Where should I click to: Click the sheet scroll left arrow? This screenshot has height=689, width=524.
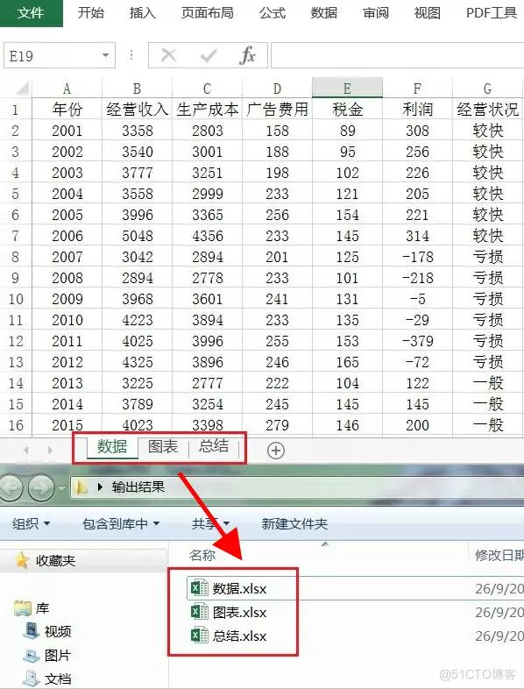[26, 450]
